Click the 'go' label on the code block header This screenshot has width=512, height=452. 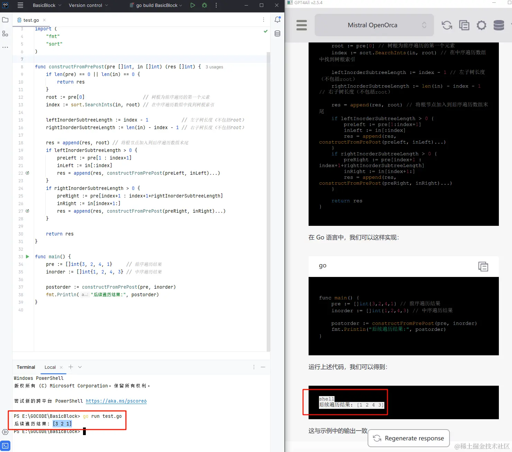(323, 265)
